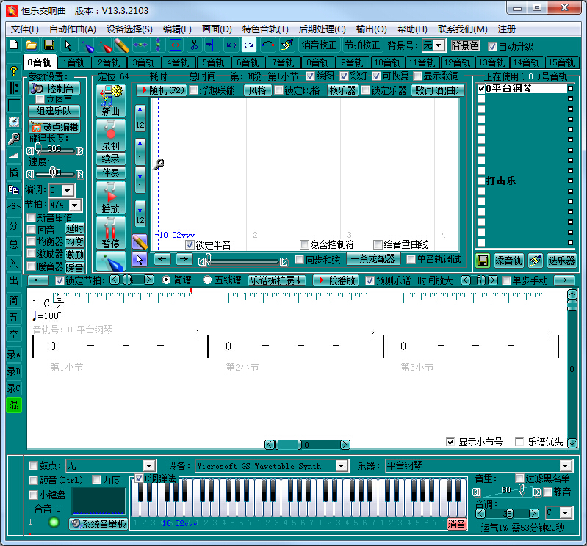Click the wrench icon in left sidebar
Viewport: 587px width, 546px height.
[13, 138]
